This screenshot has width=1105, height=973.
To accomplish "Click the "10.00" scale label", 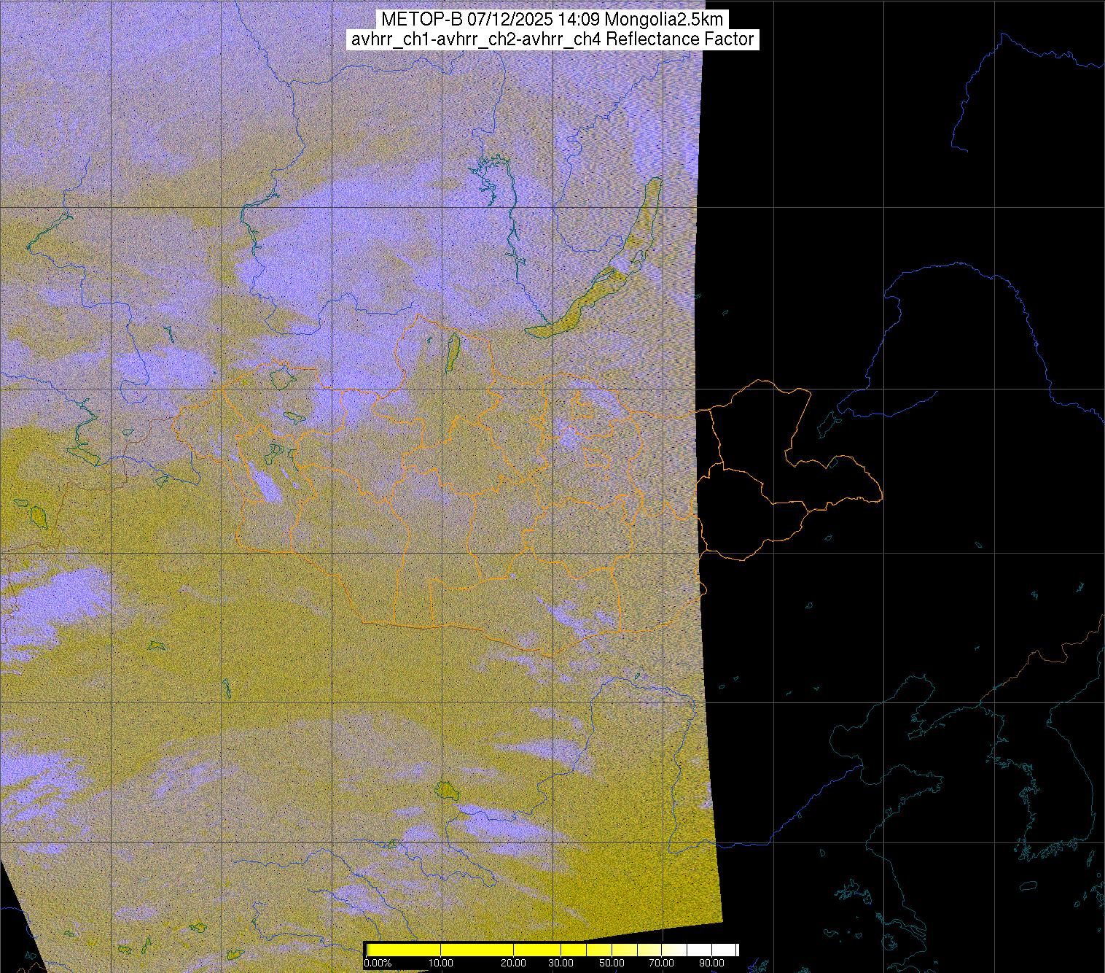I will (442, 964).
